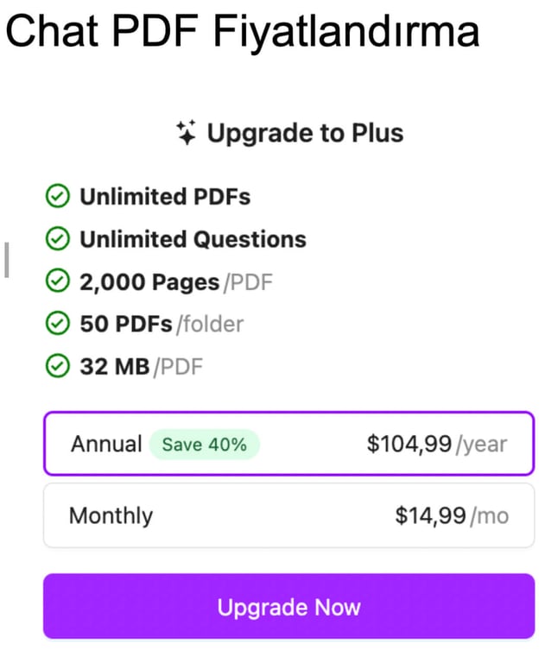Click the Unlimited PDFs feature text
Screen dimensions: 545x663
click(x=165, y=197)
